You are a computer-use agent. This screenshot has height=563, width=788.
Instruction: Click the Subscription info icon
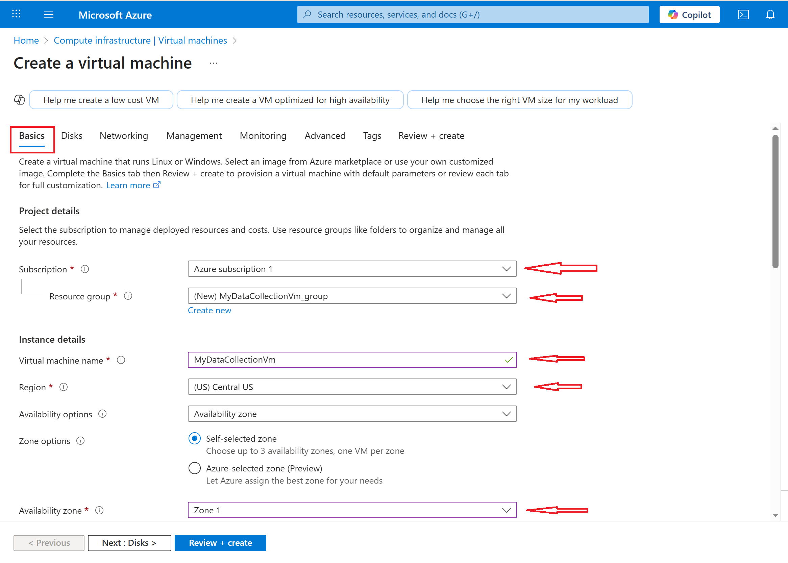tap(85, 269)
